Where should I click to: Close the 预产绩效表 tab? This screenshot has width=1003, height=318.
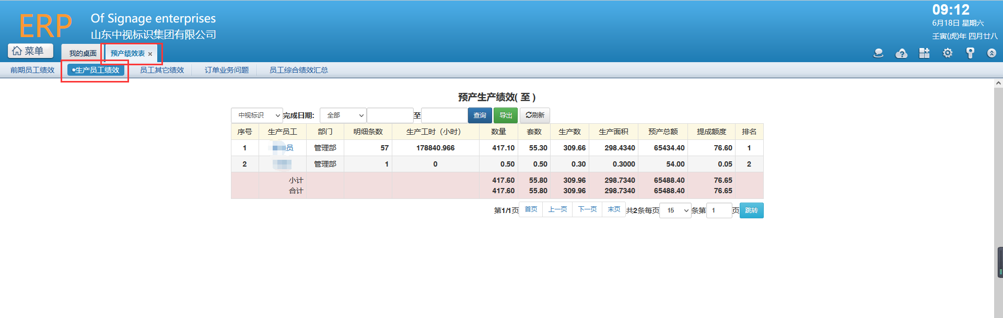point(150,54)
